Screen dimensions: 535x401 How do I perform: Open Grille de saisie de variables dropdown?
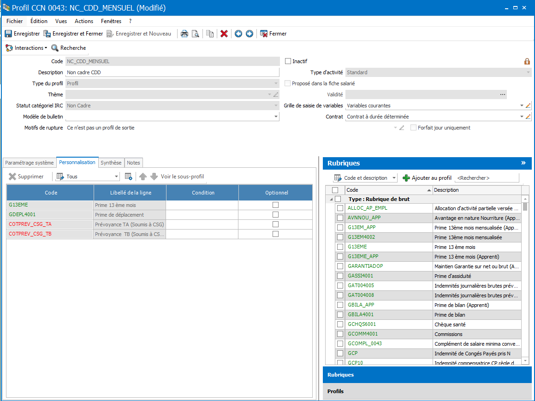(x=521, y=106)
